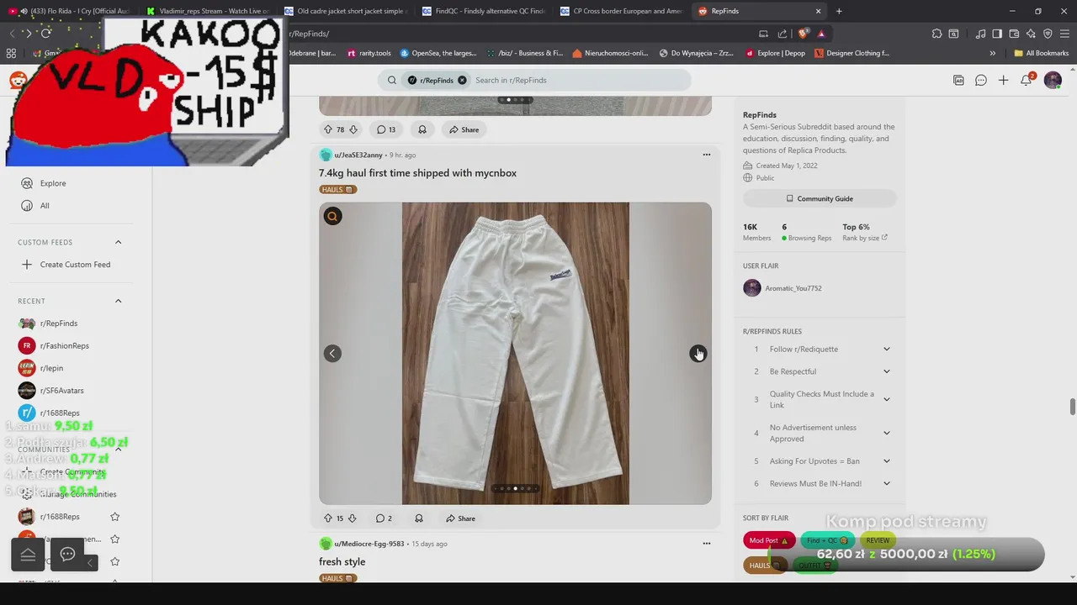Give award on the 7.4kg haul post

pyautogui.click(x=418, y=518)
